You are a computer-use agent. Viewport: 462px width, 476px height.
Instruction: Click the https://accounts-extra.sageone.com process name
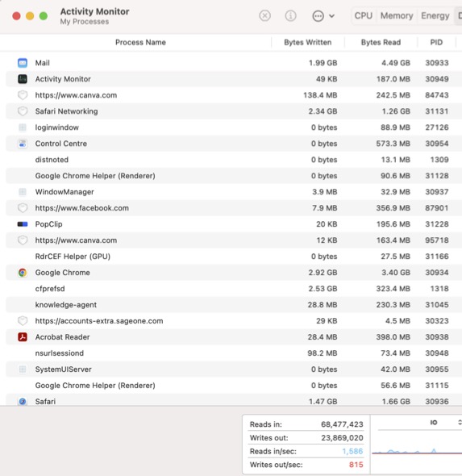point(99,321)
